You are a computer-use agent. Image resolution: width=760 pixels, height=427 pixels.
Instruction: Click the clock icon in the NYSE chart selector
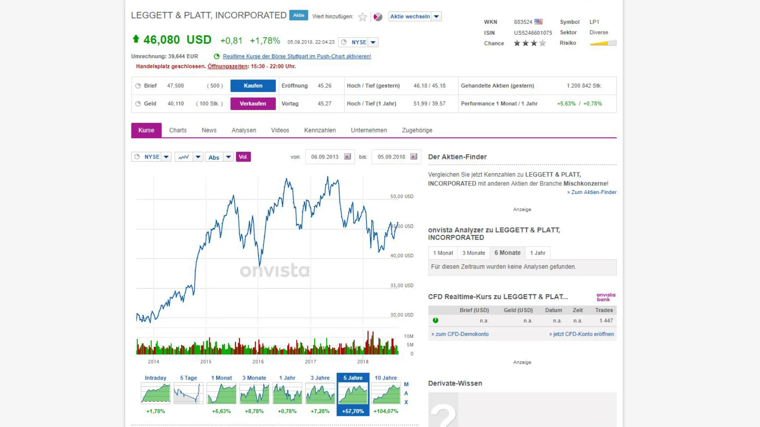pos(137,157)
